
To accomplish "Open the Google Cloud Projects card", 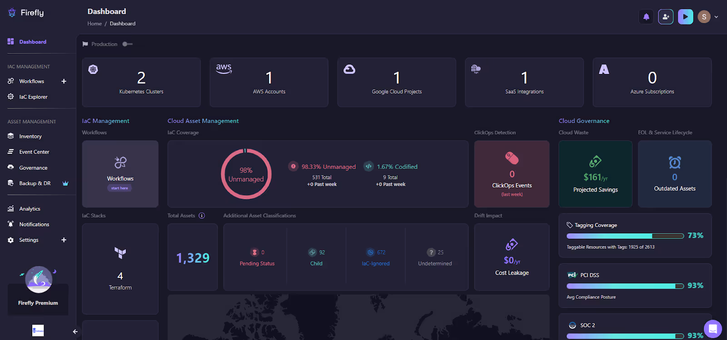I will (397, 82).
